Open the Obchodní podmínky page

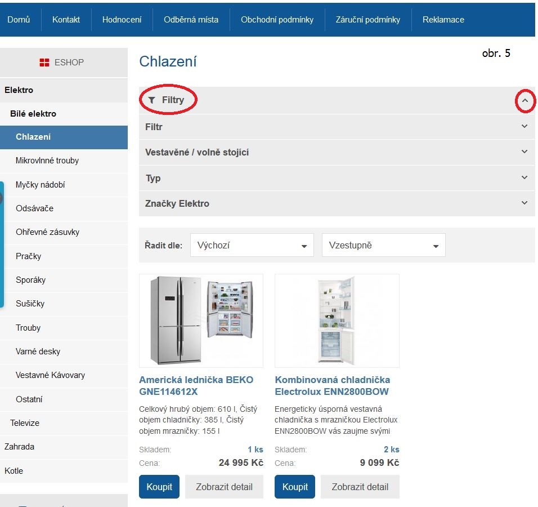coord(277,20)
